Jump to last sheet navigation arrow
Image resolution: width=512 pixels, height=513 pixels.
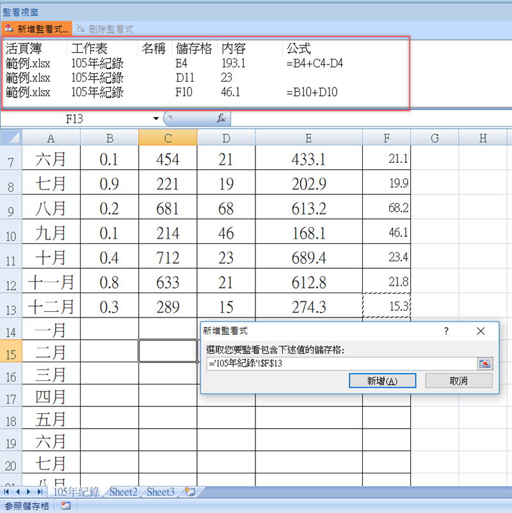click(40, 492)
